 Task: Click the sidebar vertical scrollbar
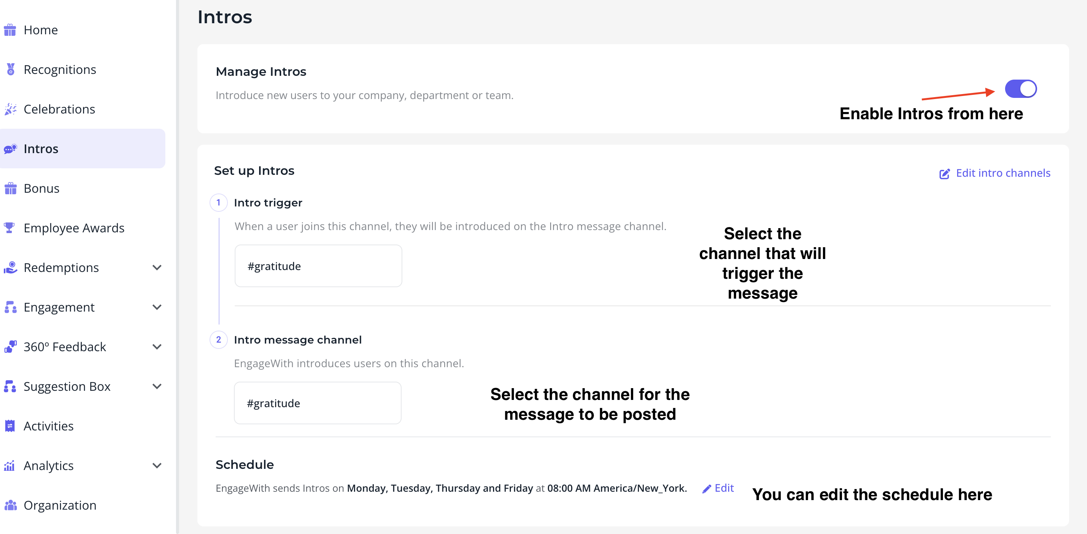177,267
